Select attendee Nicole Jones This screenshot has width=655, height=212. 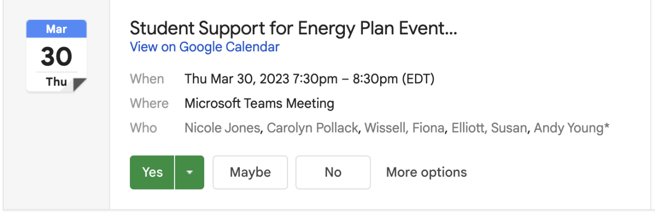(x=222, y=128)
